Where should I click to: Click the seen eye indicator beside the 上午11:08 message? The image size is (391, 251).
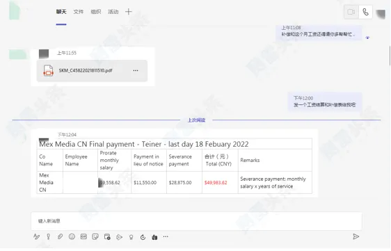[x=367, y=38]
